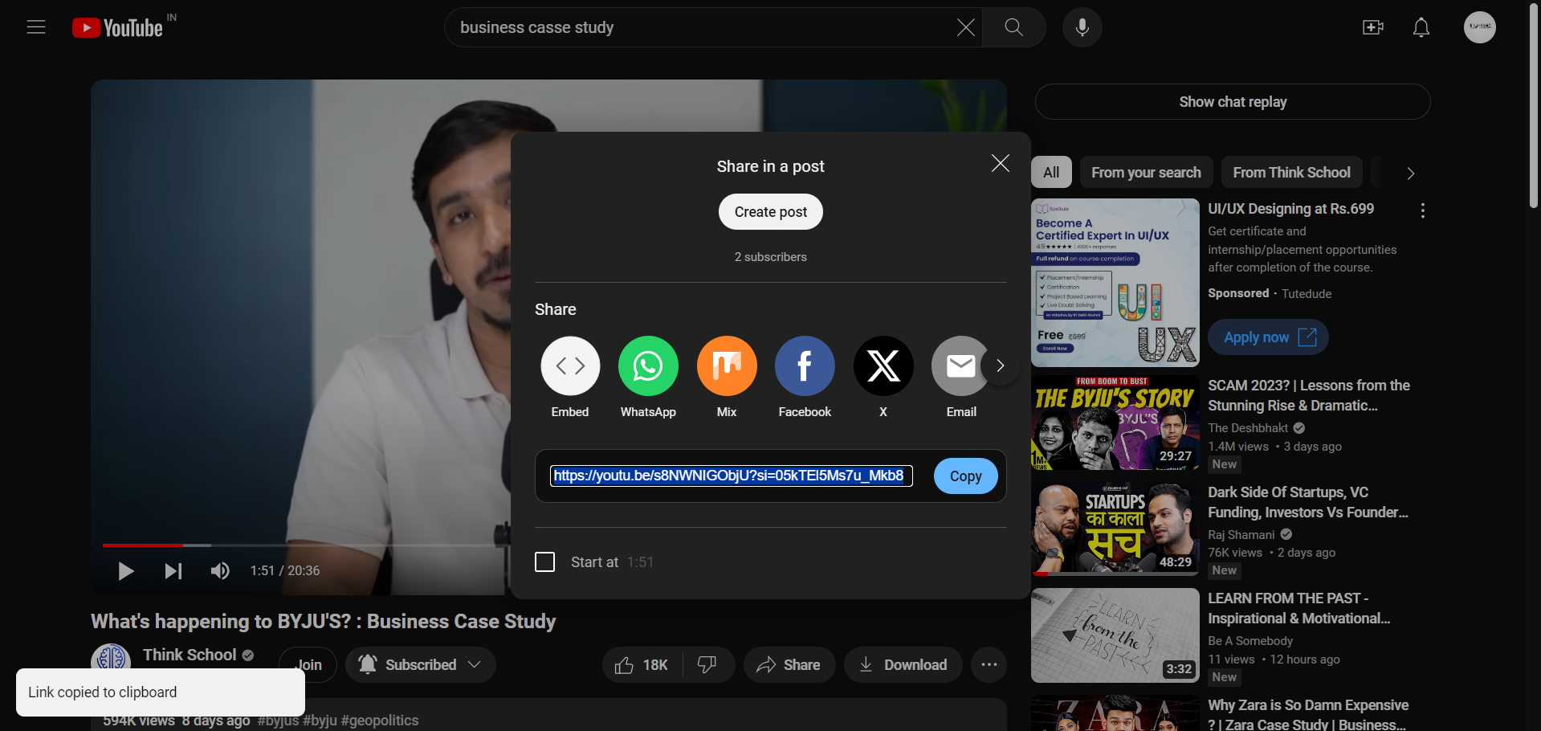This screenshot has width=1541, height=731.
Task: Open the UI/UX Designing at Rs.699 title
Action: pos(1290,209)
